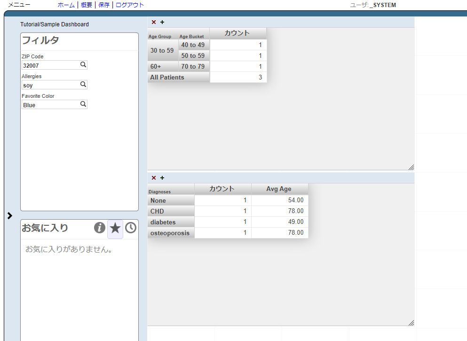Open the info icon in favorites panel

(100, 228)
